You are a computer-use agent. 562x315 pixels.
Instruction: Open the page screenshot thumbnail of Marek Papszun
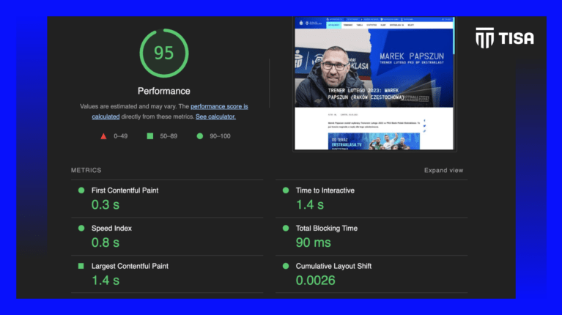click(374, 83)
